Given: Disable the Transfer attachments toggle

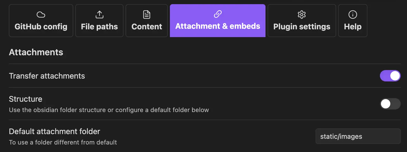Looking at the screenshot, I should click(x=390, y=76).
